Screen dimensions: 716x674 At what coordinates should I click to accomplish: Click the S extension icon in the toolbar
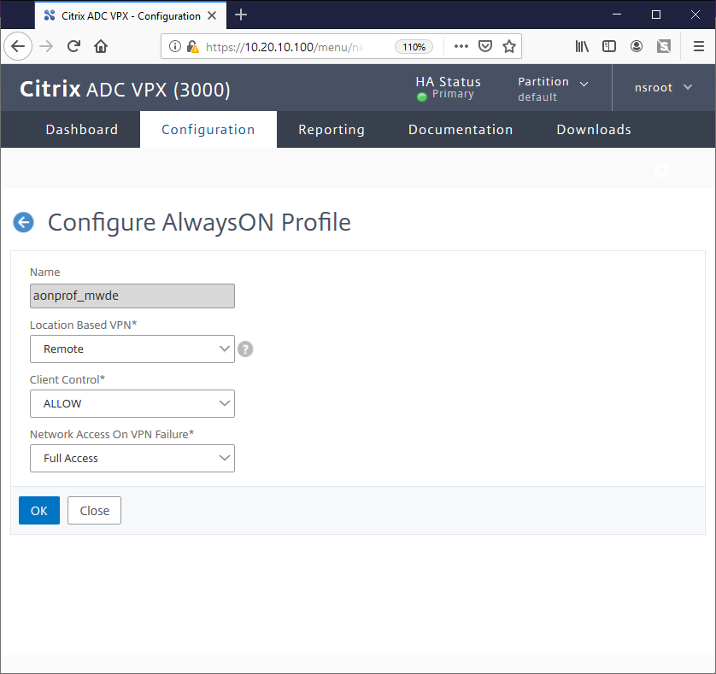click(x=664, y=46)
